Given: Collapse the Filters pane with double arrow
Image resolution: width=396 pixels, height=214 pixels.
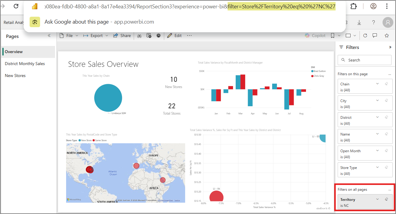Looking at the screenshot, I should (x=390, y=47).
